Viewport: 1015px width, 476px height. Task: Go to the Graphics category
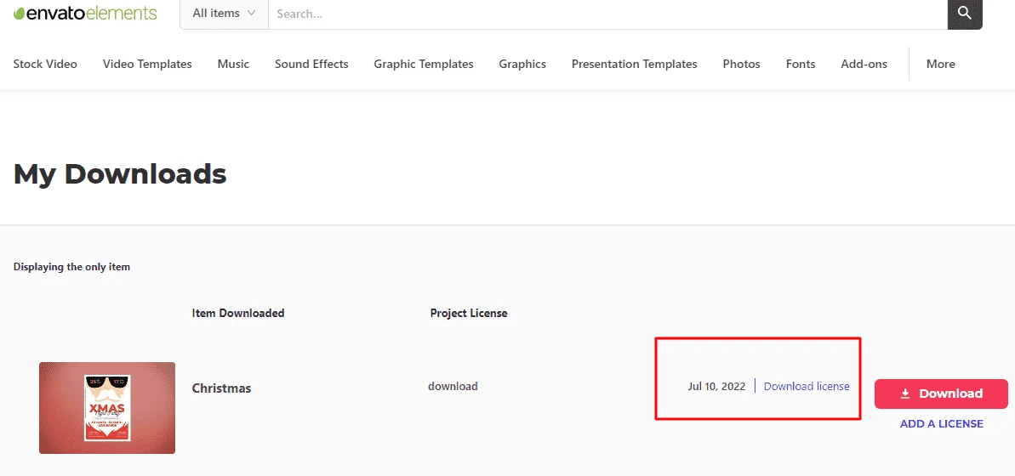point(522,64)
